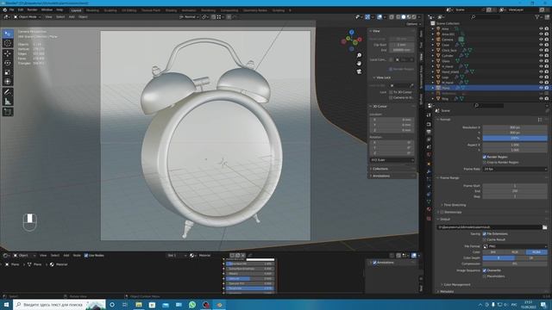Open the File Format PNG dropdown
This screenshot has width=552, height=310.
515,246
